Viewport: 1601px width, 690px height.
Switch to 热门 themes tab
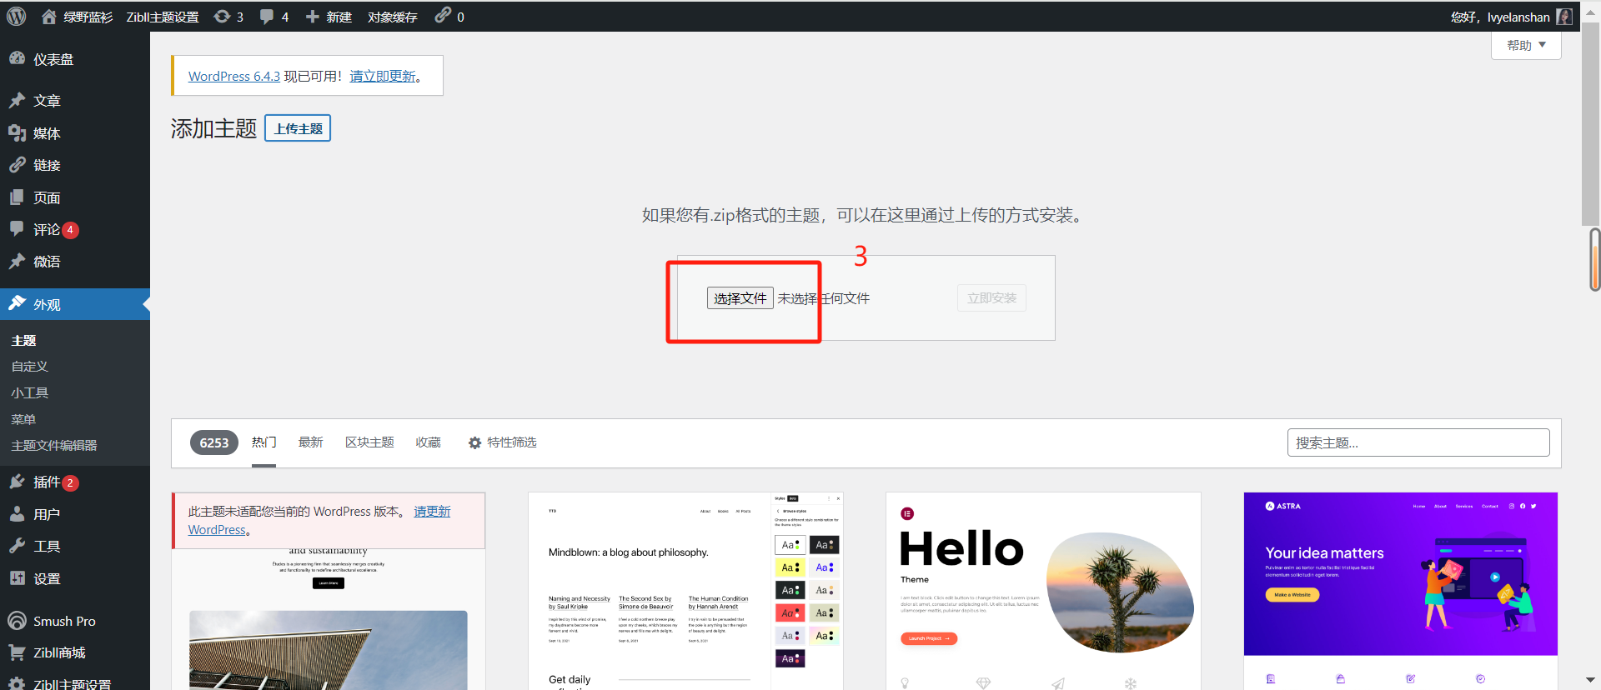click(263, 442)
